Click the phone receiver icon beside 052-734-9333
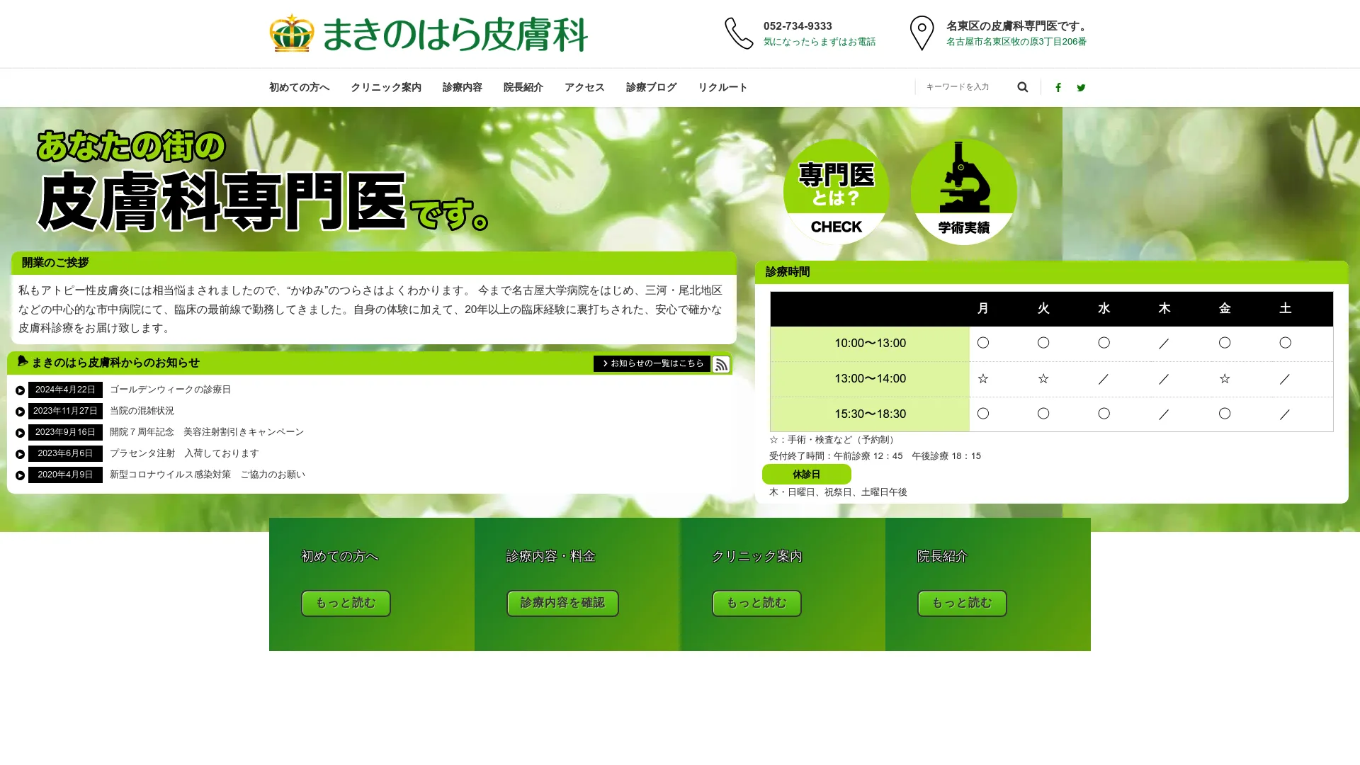This screenshot has height=765, width=1360. (x=738, y=33)
